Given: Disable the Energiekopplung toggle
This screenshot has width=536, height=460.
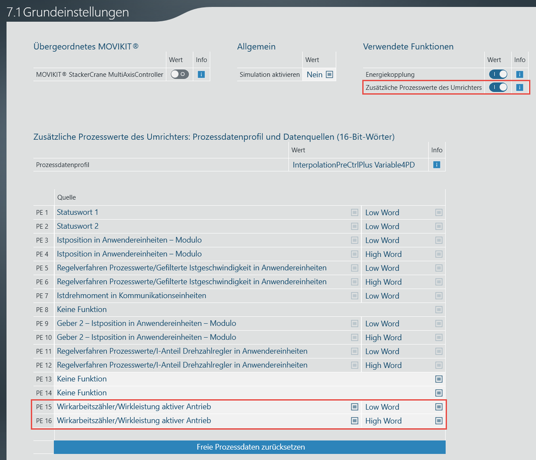Looking at the screenshot, I should [x=498, y=74].
